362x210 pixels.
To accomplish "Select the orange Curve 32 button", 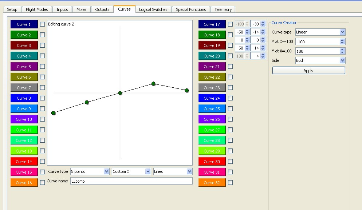I will [212, 183].
